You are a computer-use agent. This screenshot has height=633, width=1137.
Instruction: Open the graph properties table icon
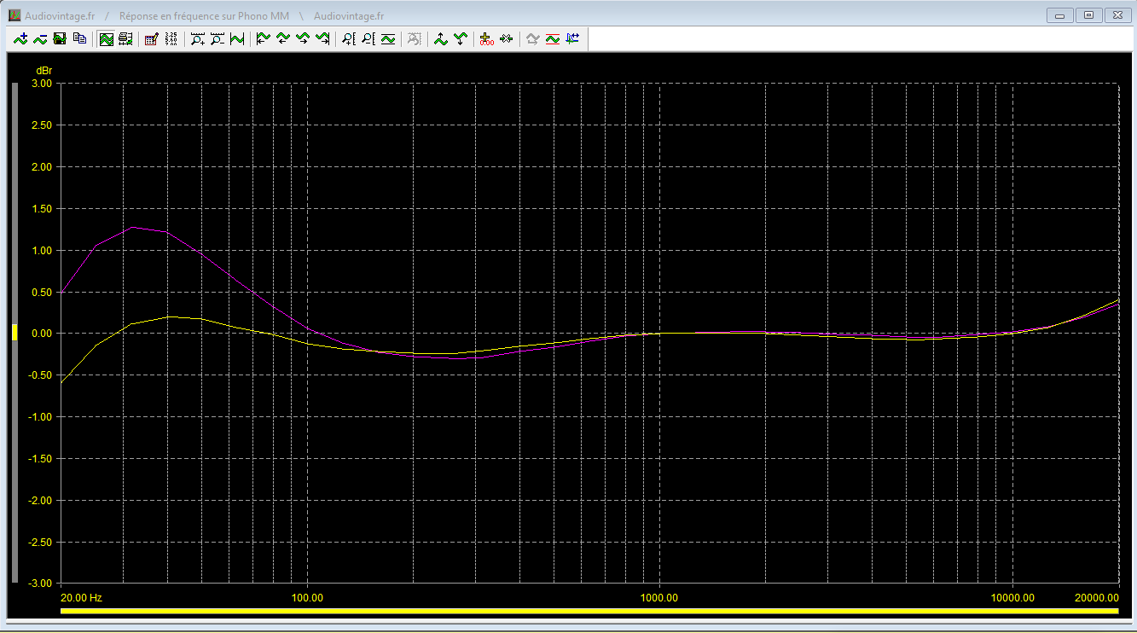click(x=151, y=38)
